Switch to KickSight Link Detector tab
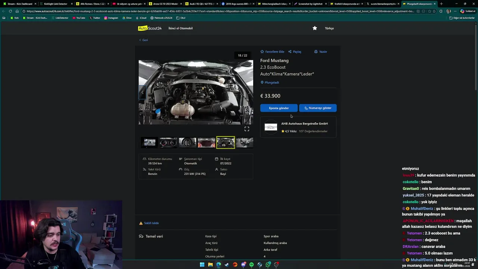The image size is (478, 269). point(55,4)
